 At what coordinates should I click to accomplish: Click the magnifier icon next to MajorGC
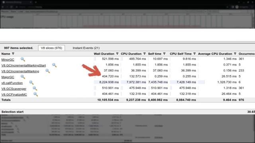(23, 77)
